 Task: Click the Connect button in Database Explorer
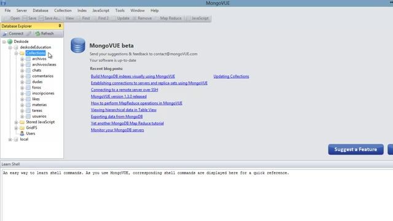[x=14, y=34]
